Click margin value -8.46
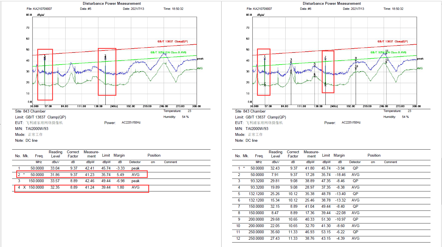 pyautogui.click(x=341, y=181)
